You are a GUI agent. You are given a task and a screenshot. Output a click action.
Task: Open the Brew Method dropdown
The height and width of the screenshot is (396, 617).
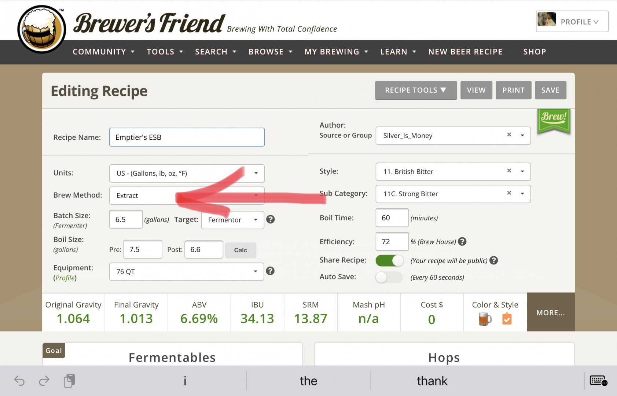pyautogui.click(x=187, y=195)
